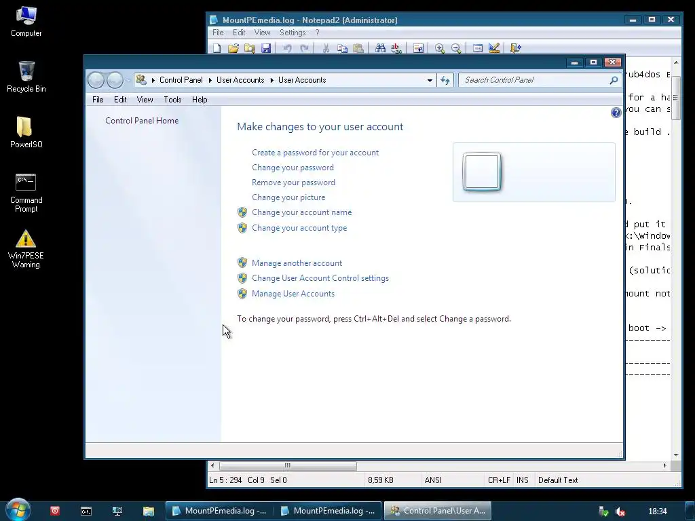Switch to Control Panel\User A... taskbar button
The width and height of the screenshot is (695, 521).
tap(438, 511)
